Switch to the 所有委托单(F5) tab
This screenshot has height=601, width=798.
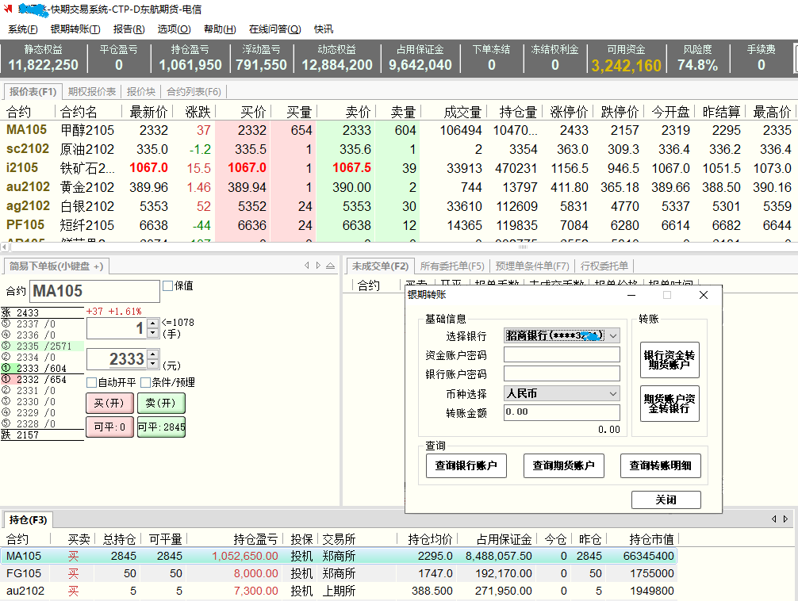click(452, 266)
